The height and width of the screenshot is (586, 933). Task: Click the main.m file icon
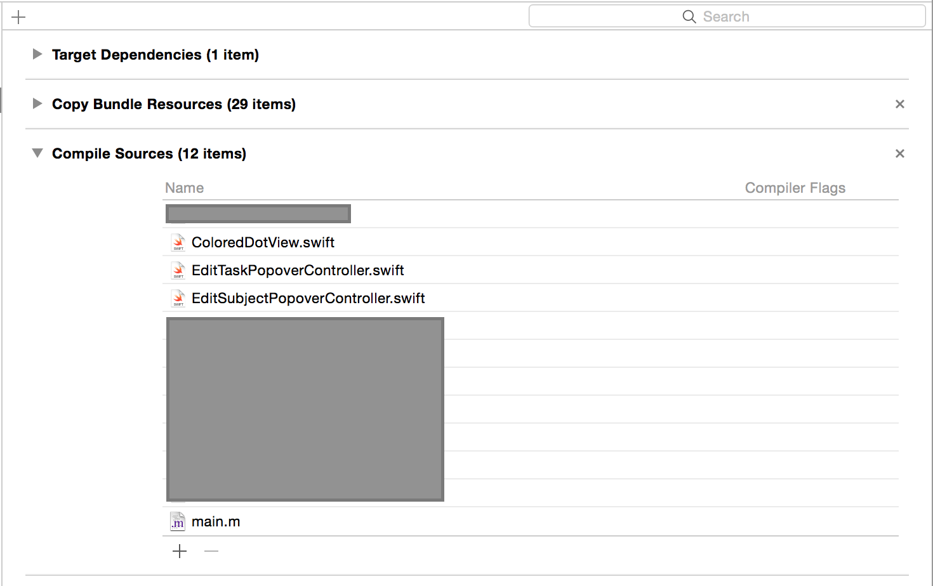point(178,521)
